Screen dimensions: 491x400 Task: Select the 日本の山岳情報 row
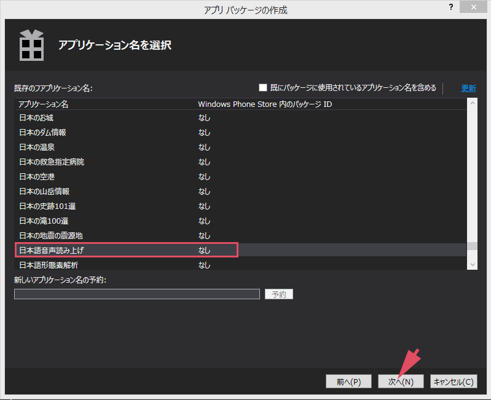(x=240, y=191)
